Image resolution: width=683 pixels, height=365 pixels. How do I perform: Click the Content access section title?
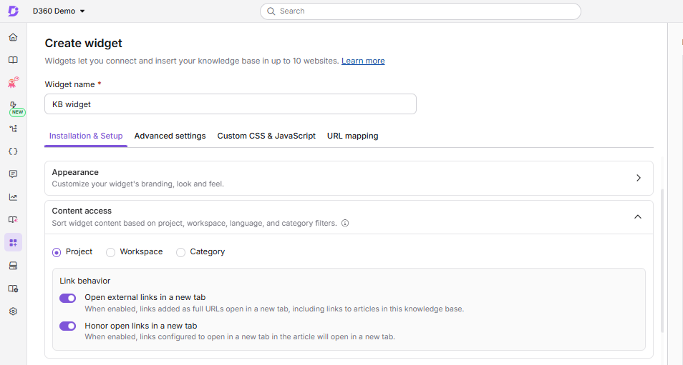click(82, 211)
